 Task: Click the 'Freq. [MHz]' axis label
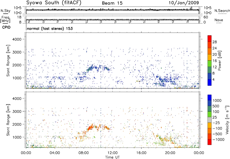click(5, 19)
